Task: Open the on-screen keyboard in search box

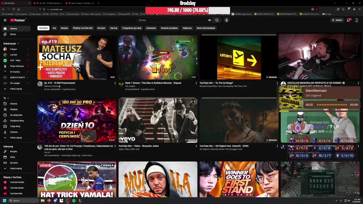Action: click(210, 20)
